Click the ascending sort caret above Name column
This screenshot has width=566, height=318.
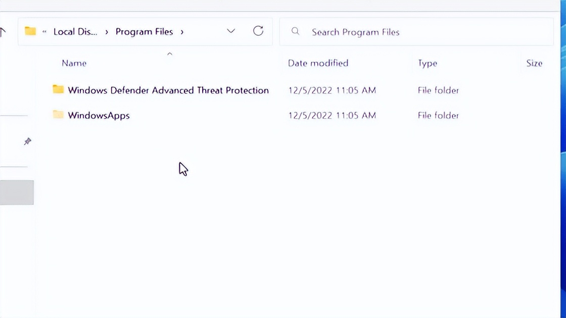tap(170, 54)
